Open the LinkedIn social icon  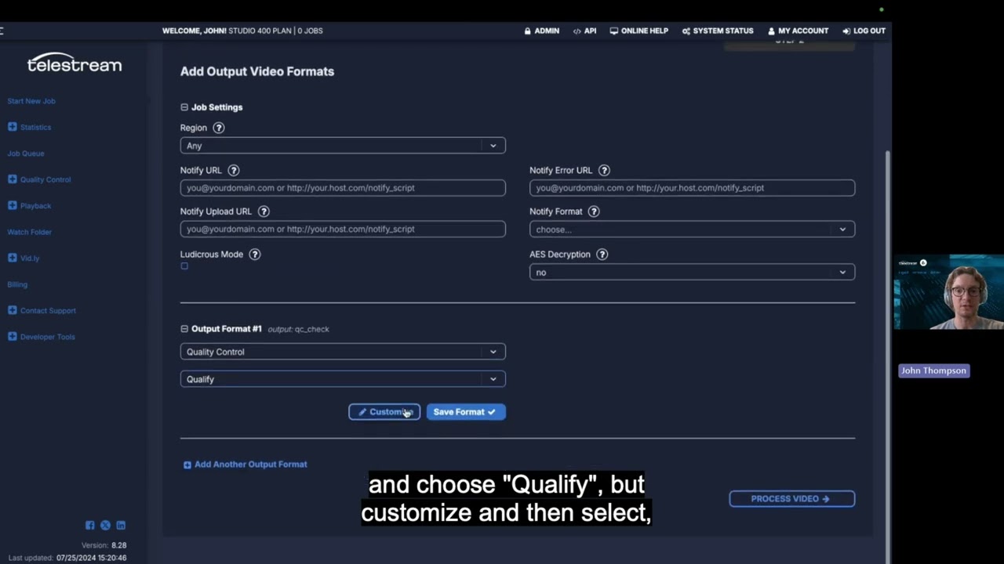121,526
